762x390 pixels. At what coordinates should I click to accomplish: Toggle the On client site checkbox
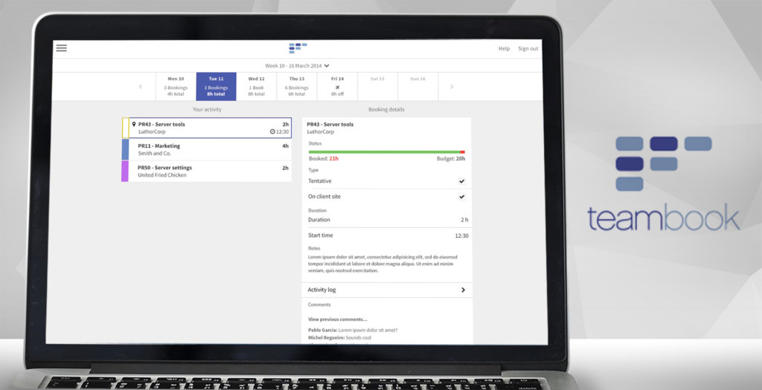(x=461, y=197)
